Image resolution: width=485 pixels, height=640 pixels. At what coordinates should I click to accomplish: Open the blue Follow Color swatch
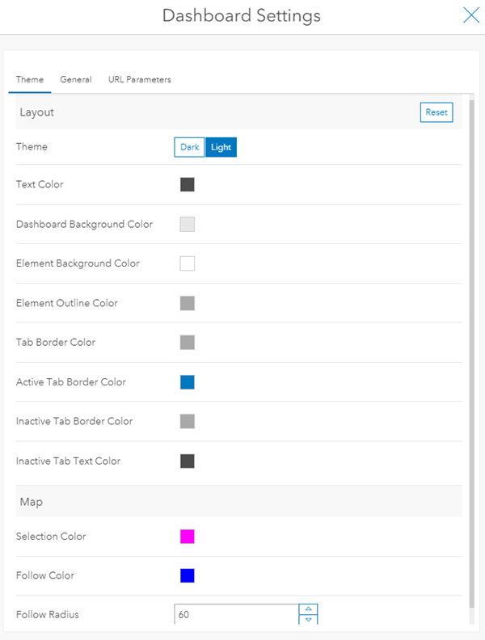[x=188, y=575]
